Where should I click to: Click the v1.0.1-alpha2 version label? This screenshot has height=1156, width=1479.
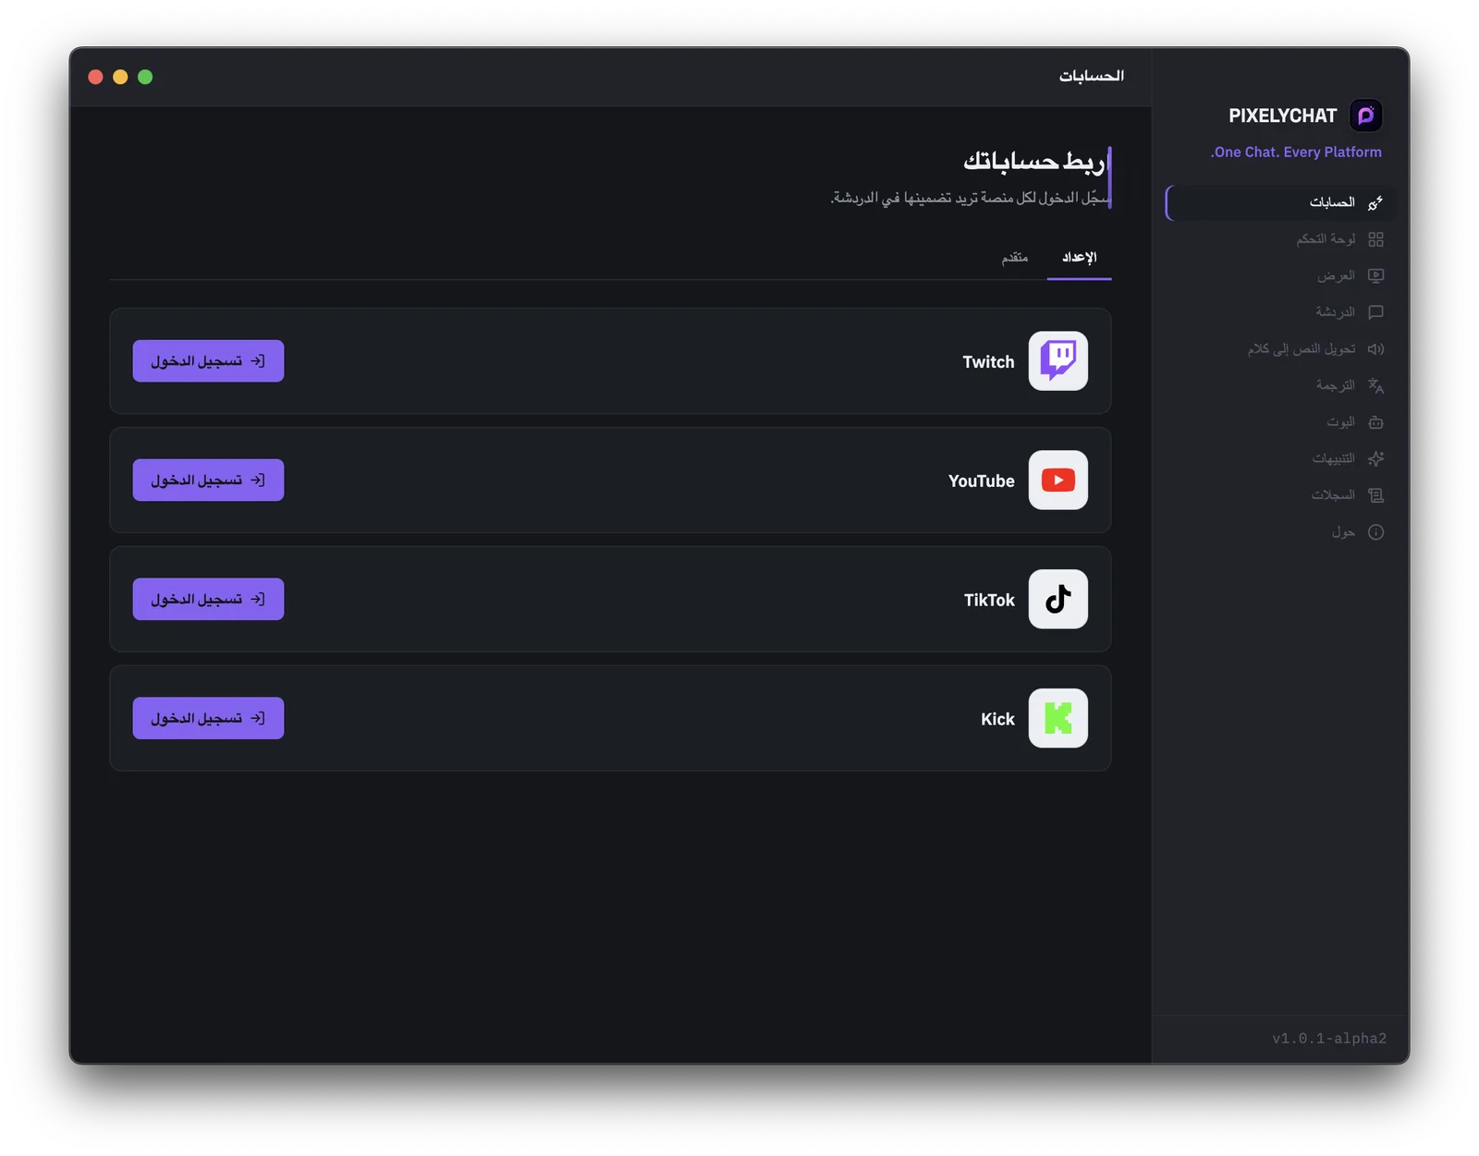click(x=1329, y=1039)
